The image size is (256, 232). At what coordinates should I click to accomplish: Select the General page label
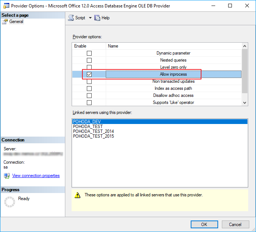pos(16,22)
